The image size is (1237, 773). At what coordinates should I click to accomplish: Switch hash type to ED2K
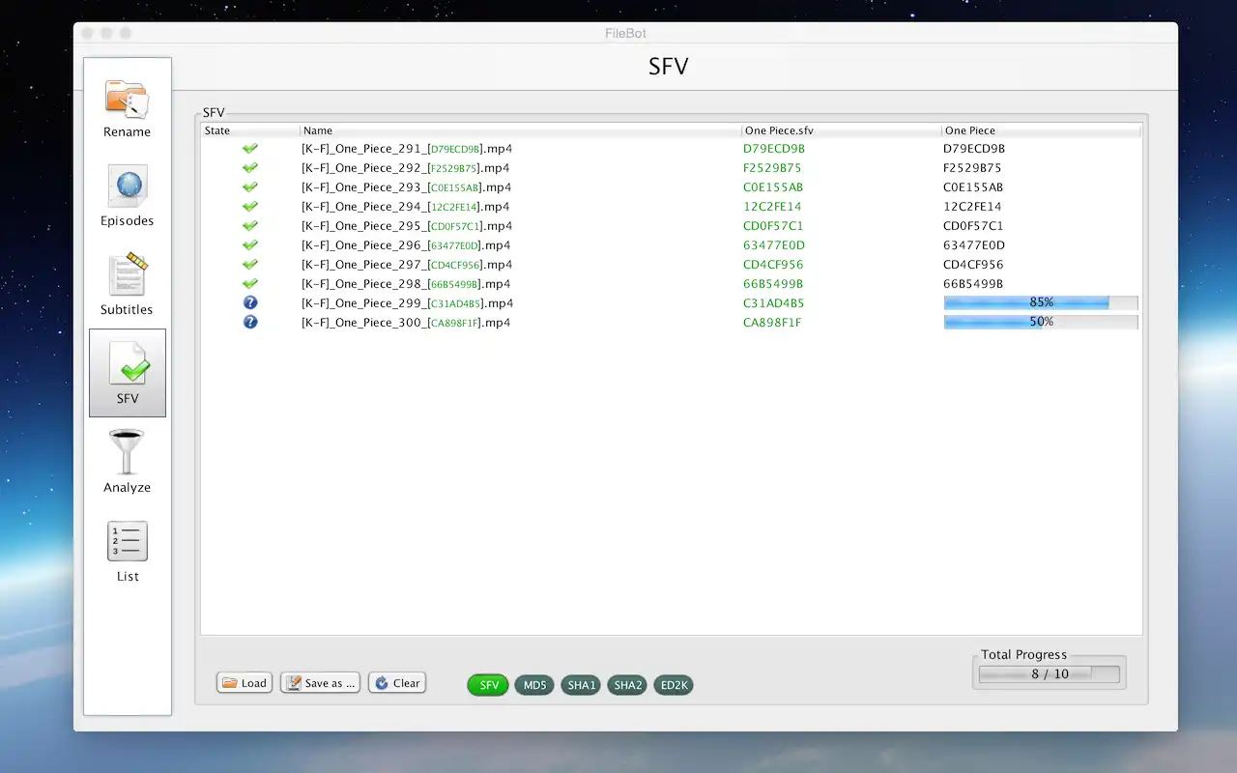[674, 685]
